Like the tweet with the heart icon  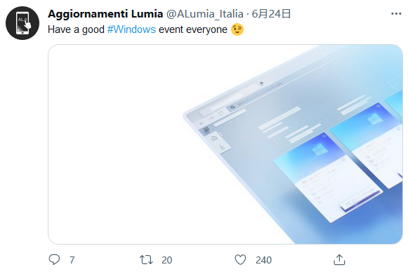[x=240, y=260]
